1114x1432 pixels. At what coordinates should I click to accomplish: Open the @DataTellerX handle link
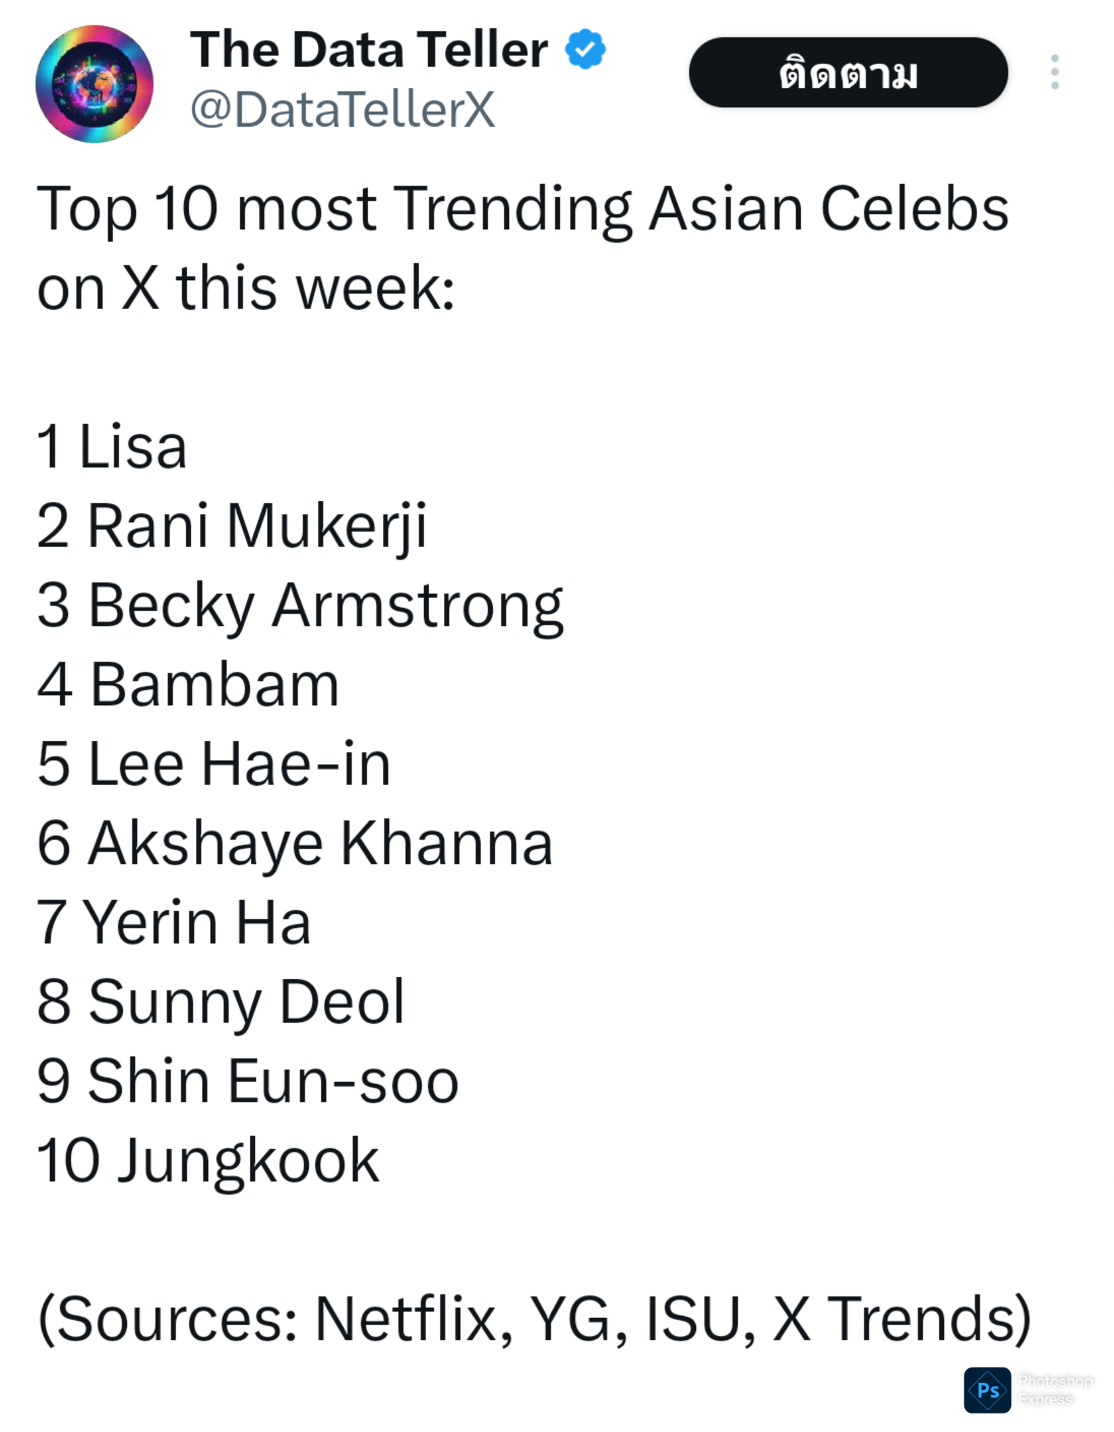click(342, 110)
